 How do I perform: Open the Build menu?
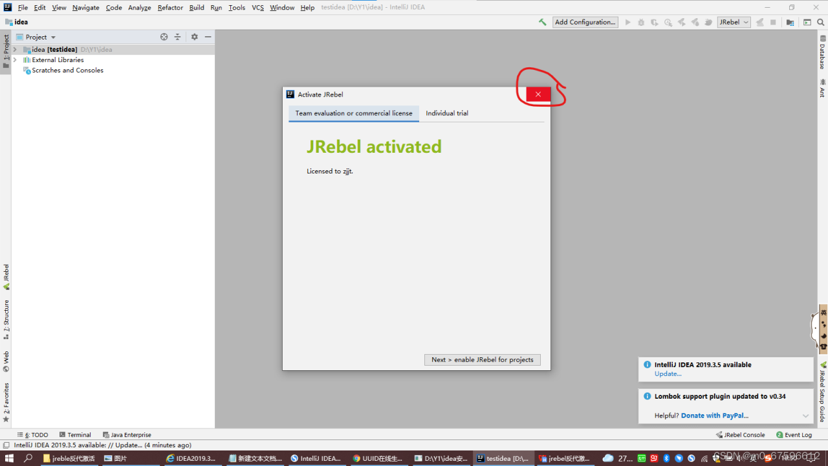197,8
